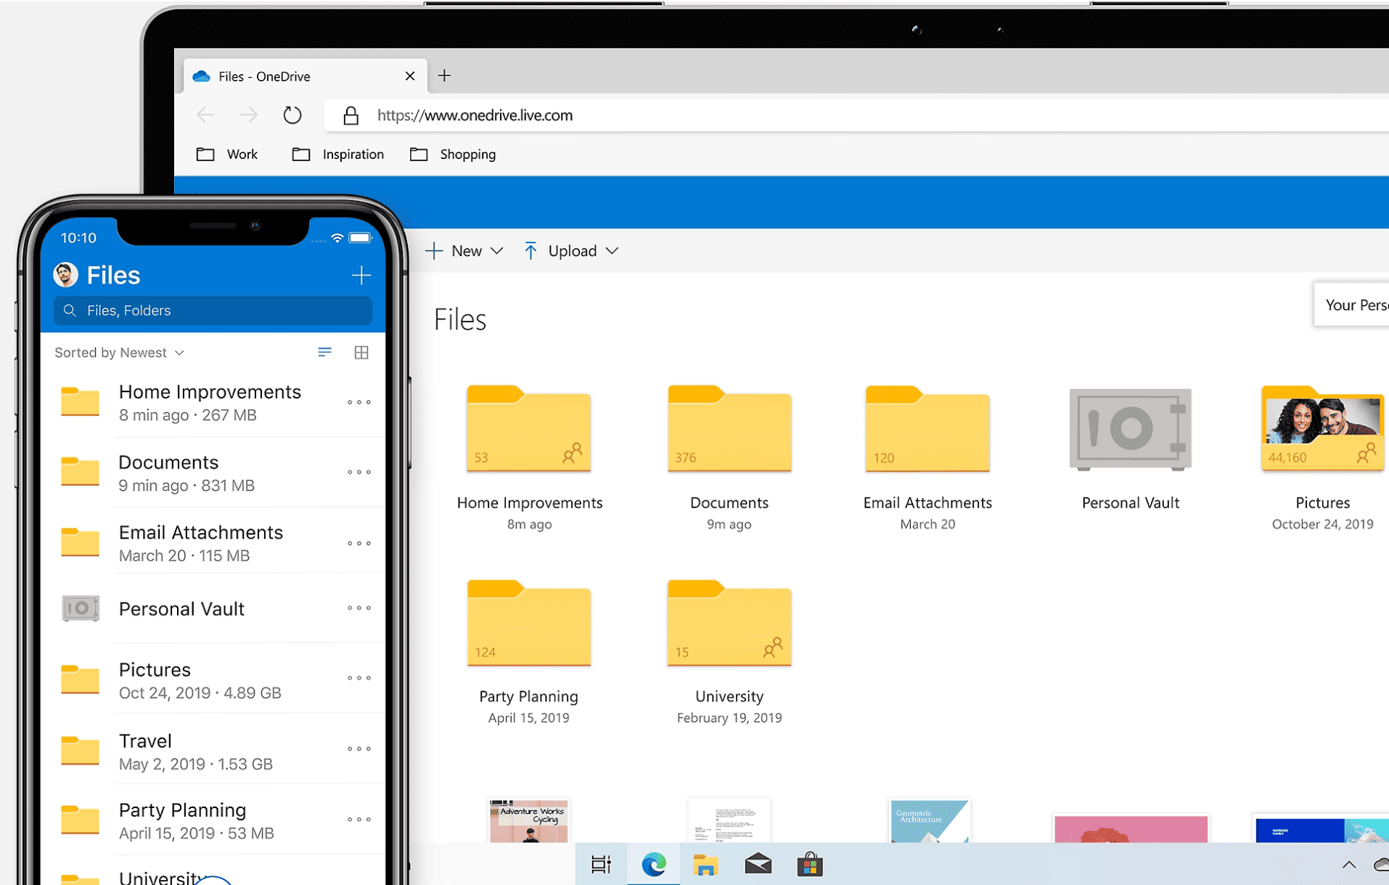
Task: Open the Work bookmarks folder
Action: coord(226,154)
